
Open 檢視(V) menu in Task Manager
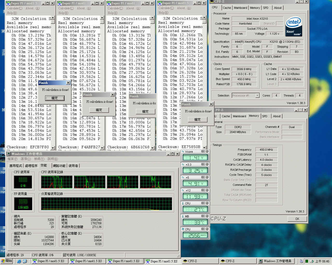[x=39, y=159]
